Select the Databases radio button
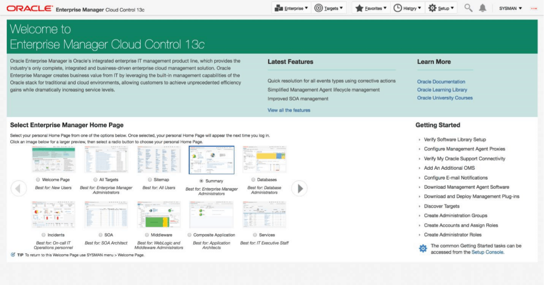 tap(253, 179)
